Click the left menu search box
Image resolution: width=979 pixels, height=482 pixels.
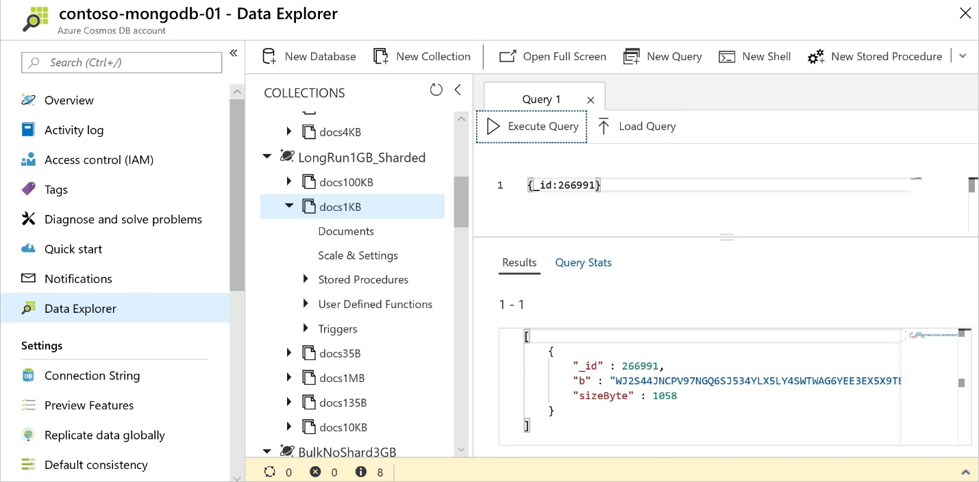pyautogui.click(x=122, y=62)
